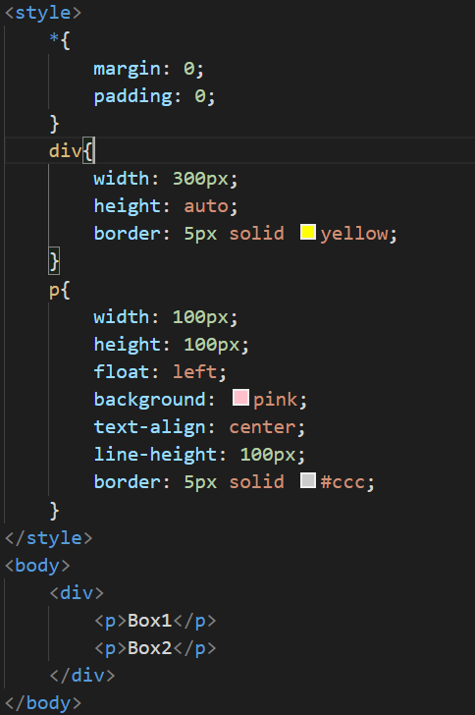Click the 'left' float value
Screen dimensions: 475x715
[x=194, y=371]
